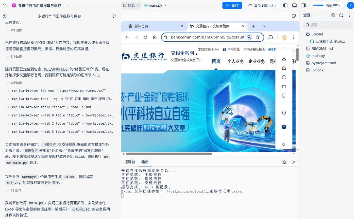354x219 pixels.
Task: Click the blue 运行 run button
Action: [232, 5]
